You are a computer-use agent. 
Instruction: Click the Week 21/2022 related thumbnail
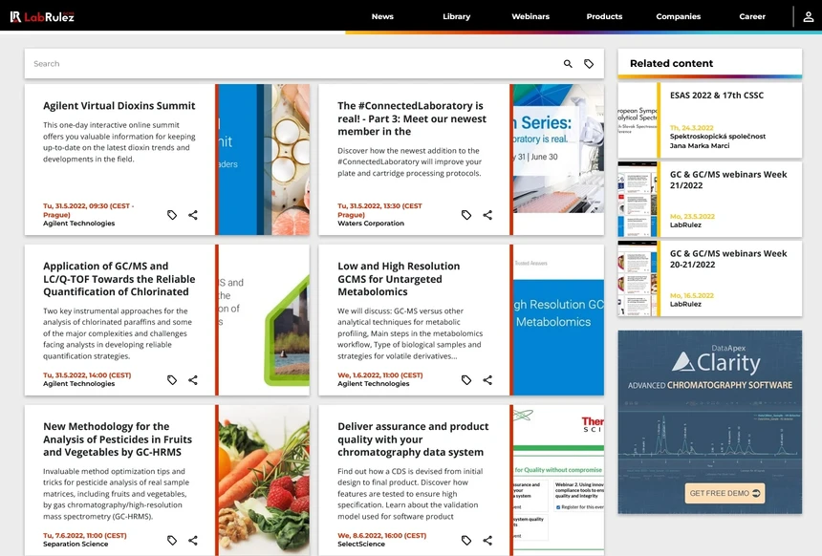pyautogui.click(x=638, y=199)
